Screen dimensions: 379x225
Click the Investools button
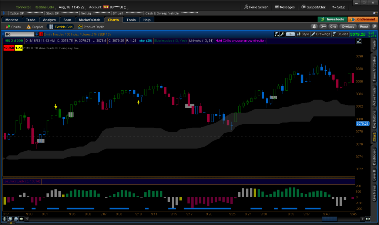[x=332, y=19]
